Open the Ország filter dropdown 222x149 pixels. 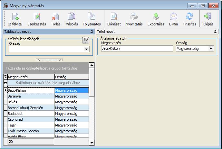click(x=86, y=49)
